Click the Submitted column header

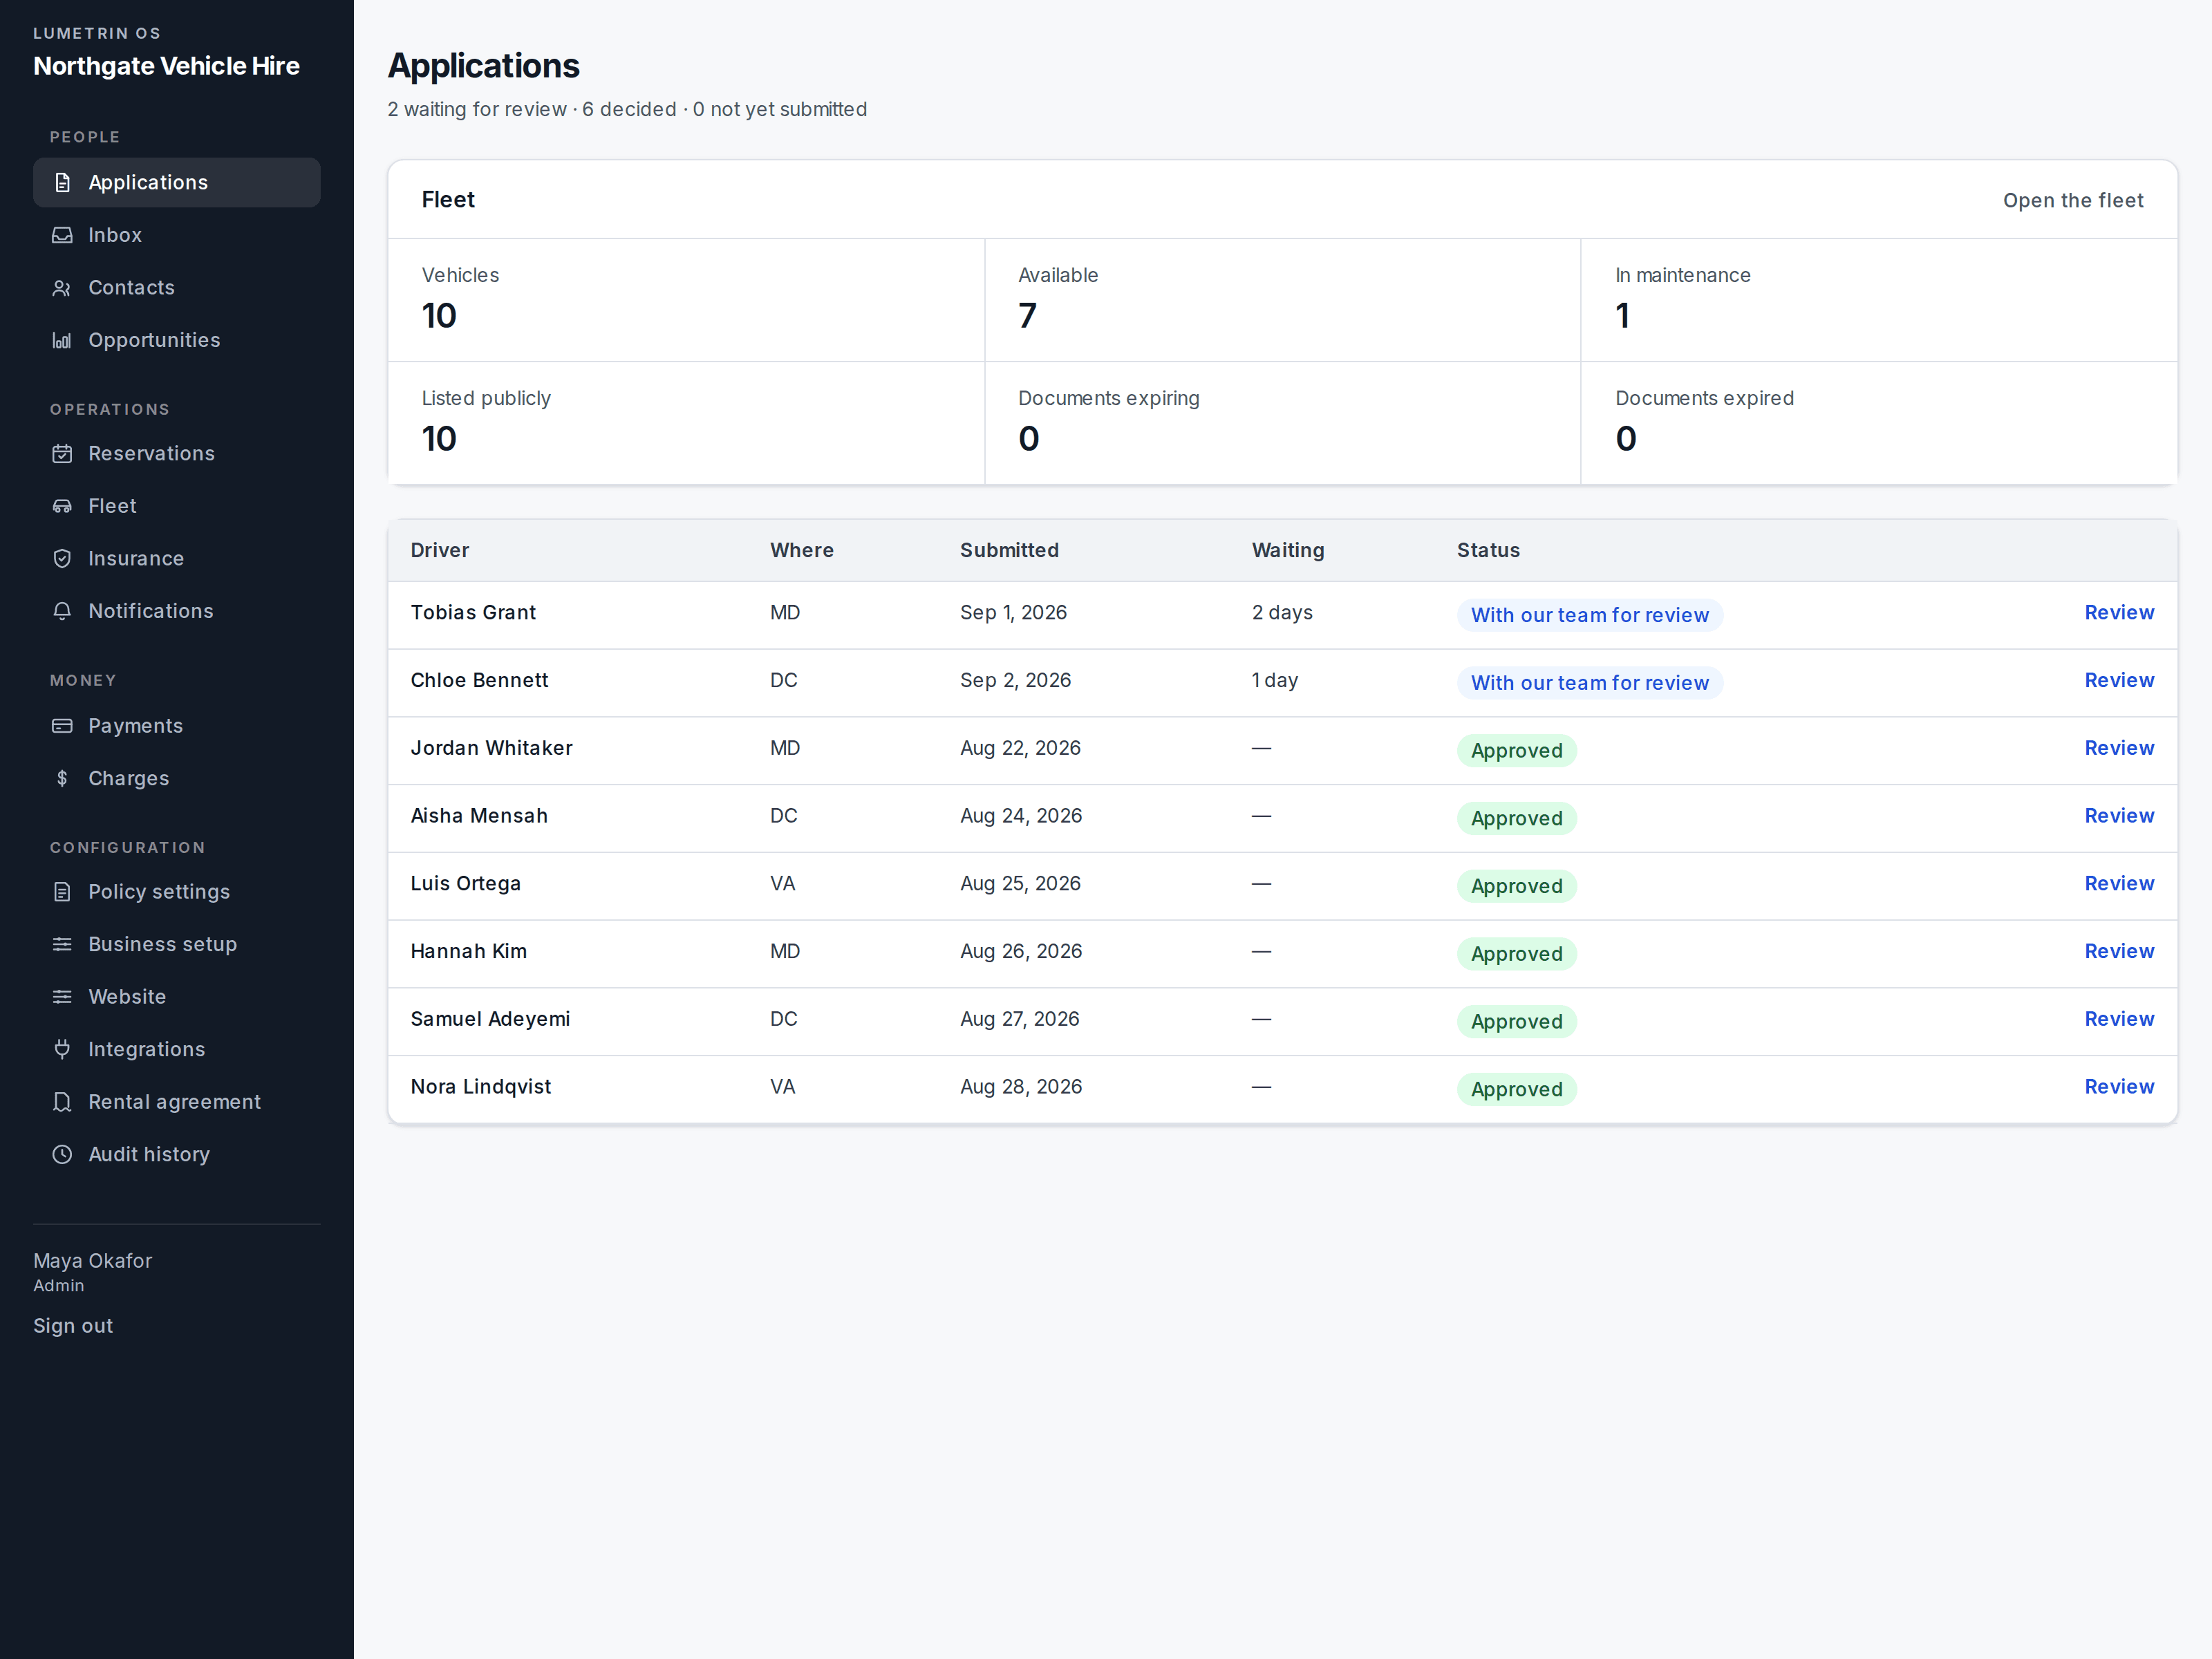click(x=1009, y=550)
